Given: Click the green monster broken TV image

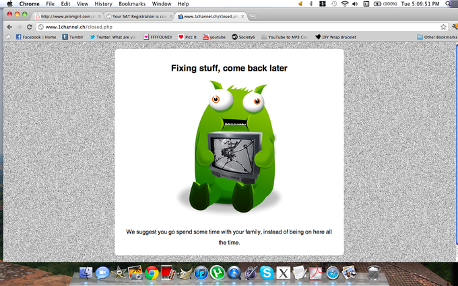Looking at the screenshot, I should (229, 147).
